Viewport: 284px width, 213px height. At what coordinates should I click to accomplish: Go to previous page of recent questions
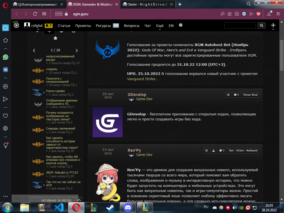point(34,50)
